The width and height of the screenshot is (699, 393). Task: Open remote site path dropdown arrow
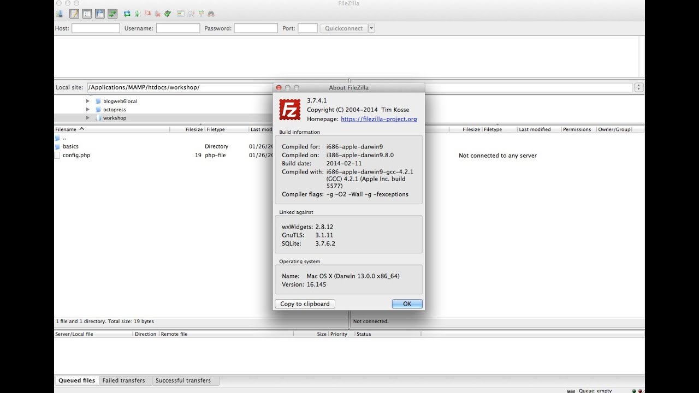pos(638,87)
